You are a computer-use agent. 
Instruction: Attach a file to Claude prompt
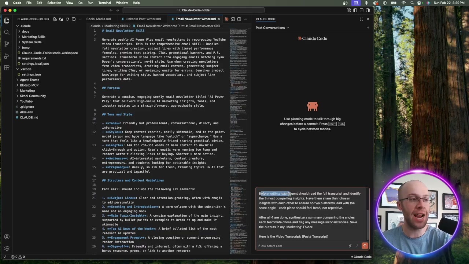(350, 246)
